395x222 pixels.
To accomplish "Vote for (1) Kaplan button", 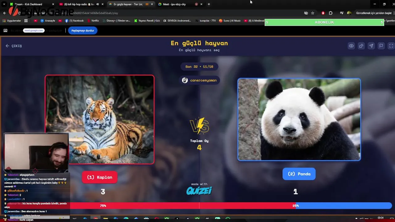I will pos(100,177).
